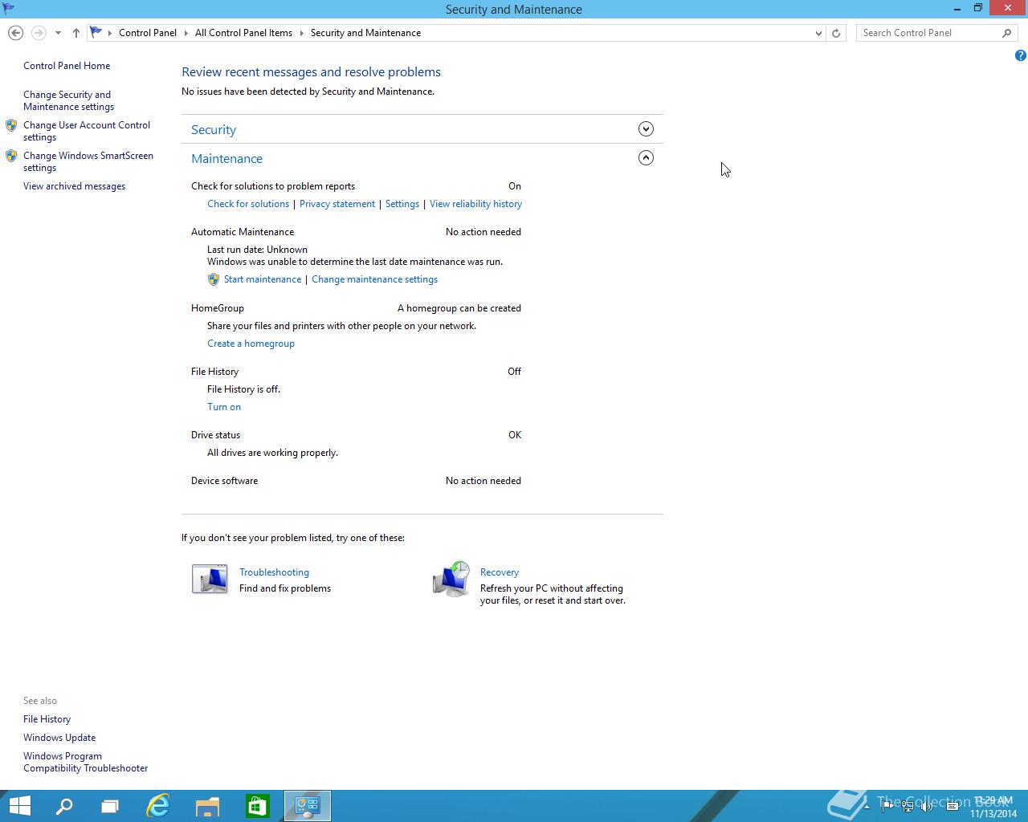Viewport: 1028px width, 822px height.
Task: Click shield icon beside User Account Control
Action: coord(11,125)
